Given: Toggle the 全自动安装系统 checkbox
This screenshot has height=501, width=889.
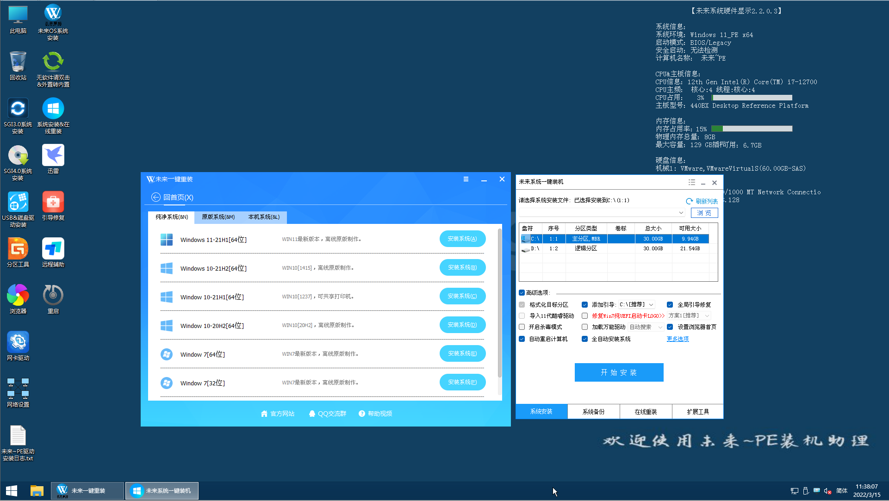Looking at the screenshot, I should tap(584, 339).
